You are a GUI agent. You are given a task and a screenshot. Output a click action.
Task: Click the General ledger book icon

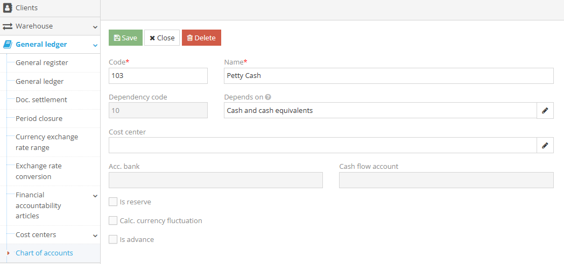(x=8, y=45)
